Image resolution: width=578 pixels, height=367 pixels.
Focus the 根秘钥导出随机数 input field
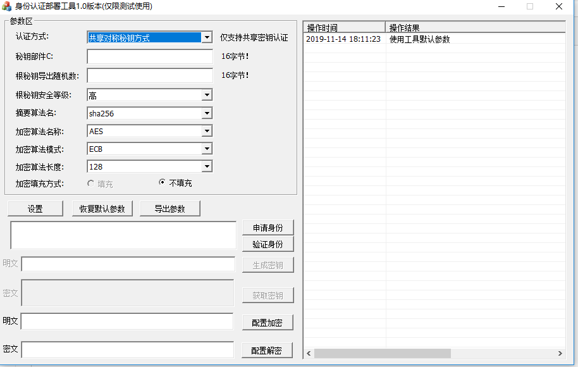[x=150, y=75]
